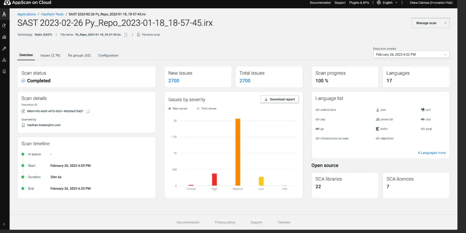The image size is (466, 233).
Task: Show 6 Languages more link
Action: tap(431, 153)
